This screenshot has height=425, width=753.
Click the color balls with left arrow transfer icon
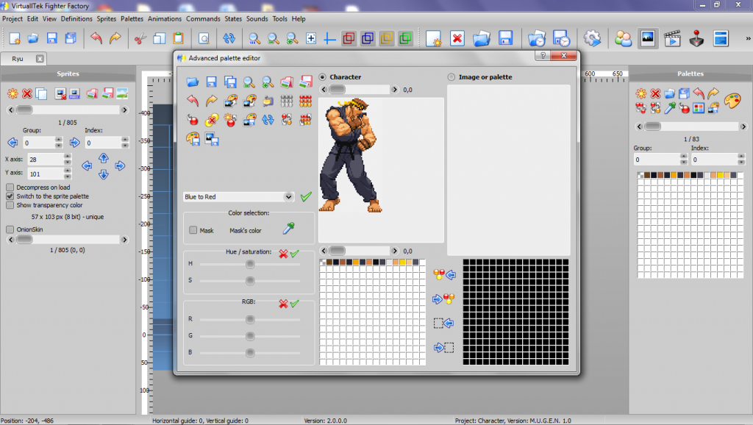coord(444,275)
